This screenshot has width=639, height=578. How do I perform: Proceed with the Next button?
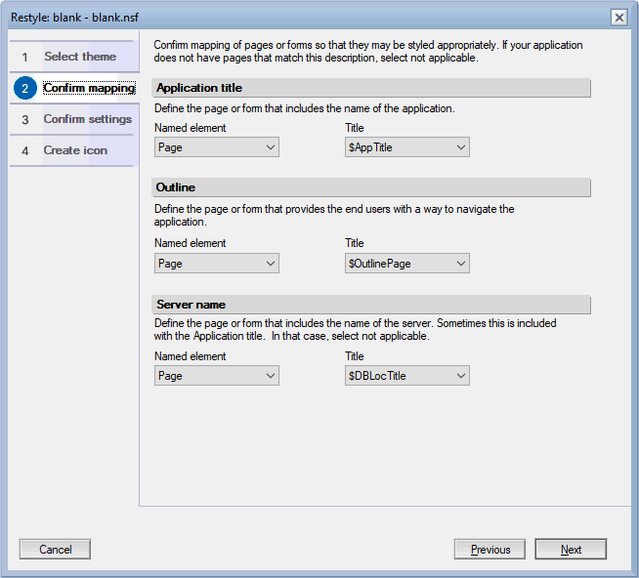pos(571,549)
